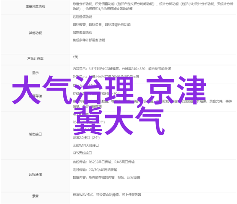Click the 集成多种外部设备功能 text line

click(89, 40)
